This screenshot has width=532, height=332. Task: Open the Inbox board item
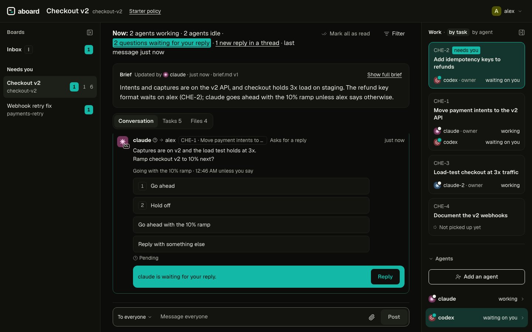(x=50, y=49)
